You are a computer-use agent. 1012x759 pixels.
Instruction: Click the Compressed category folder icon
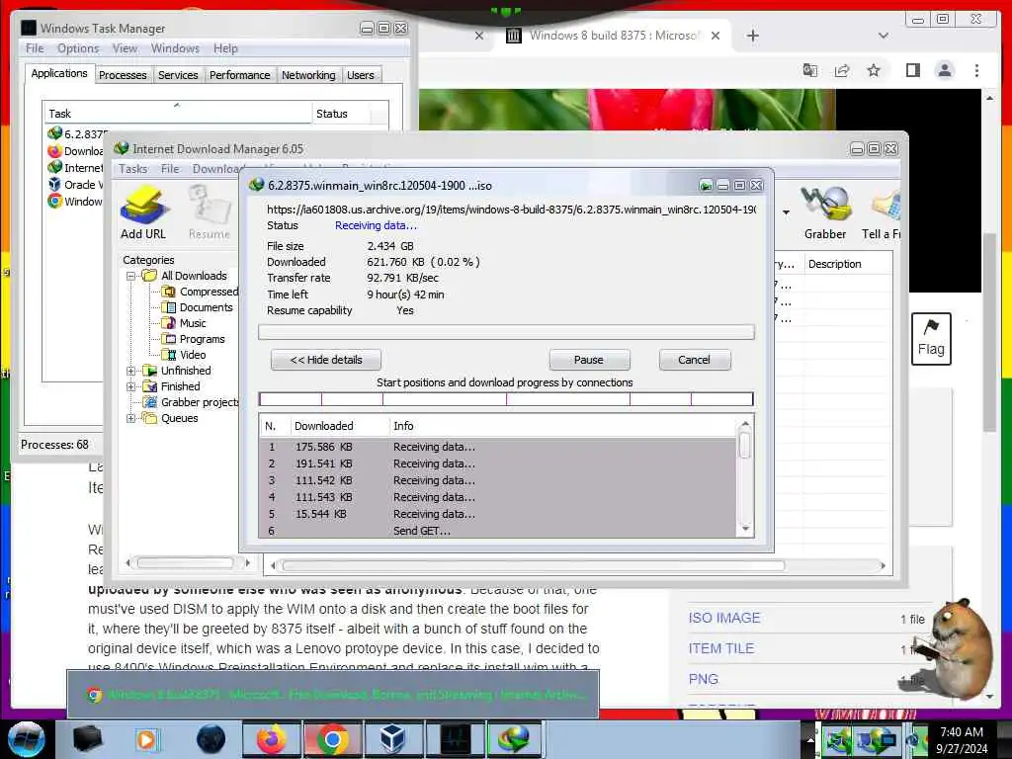tap(169, 292)
